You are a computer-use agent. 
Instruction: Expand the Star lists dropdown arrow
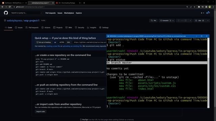point(208,21)
